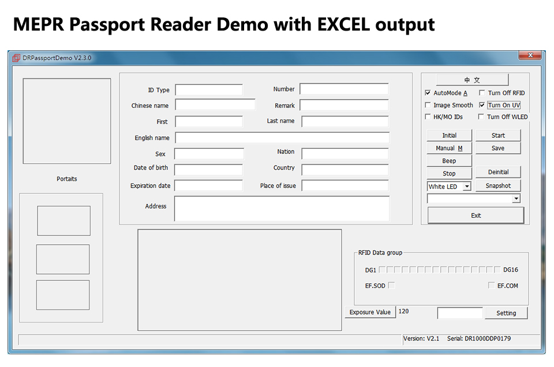Click the Start button

(x=498, y=135)
